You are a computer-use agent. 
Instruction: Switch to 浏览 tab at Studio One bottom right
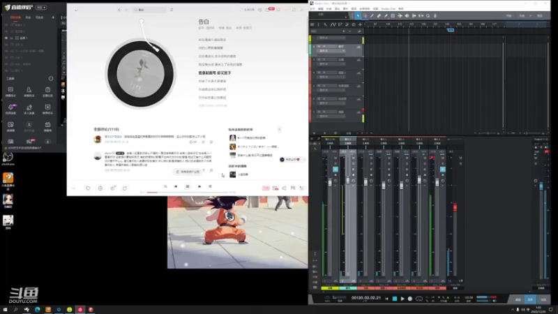[x=543, y=300]
